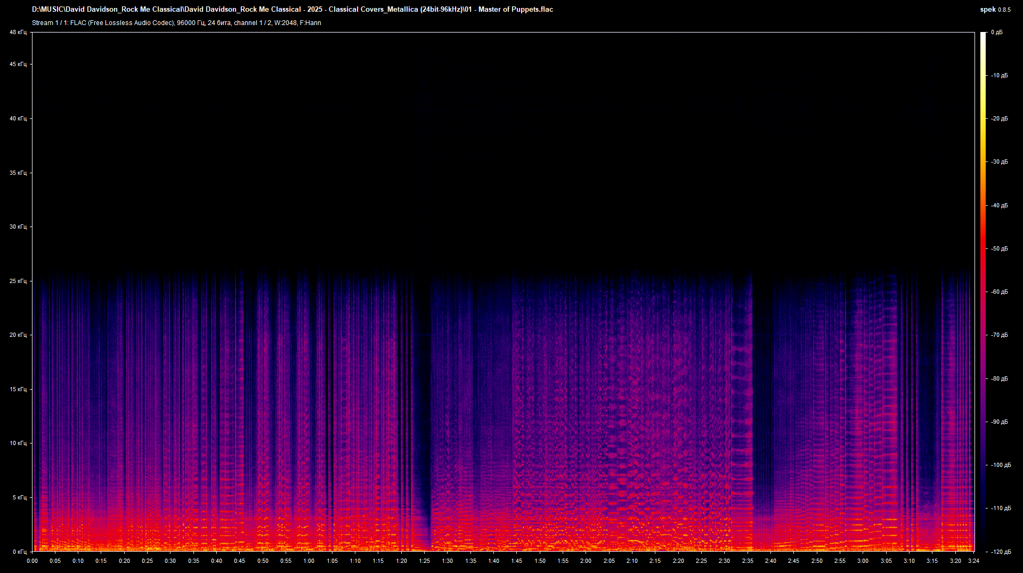This screenshot has height=573, width=1023.
Task: Click the -50 дБ level label
Action: click(1000, 249)
